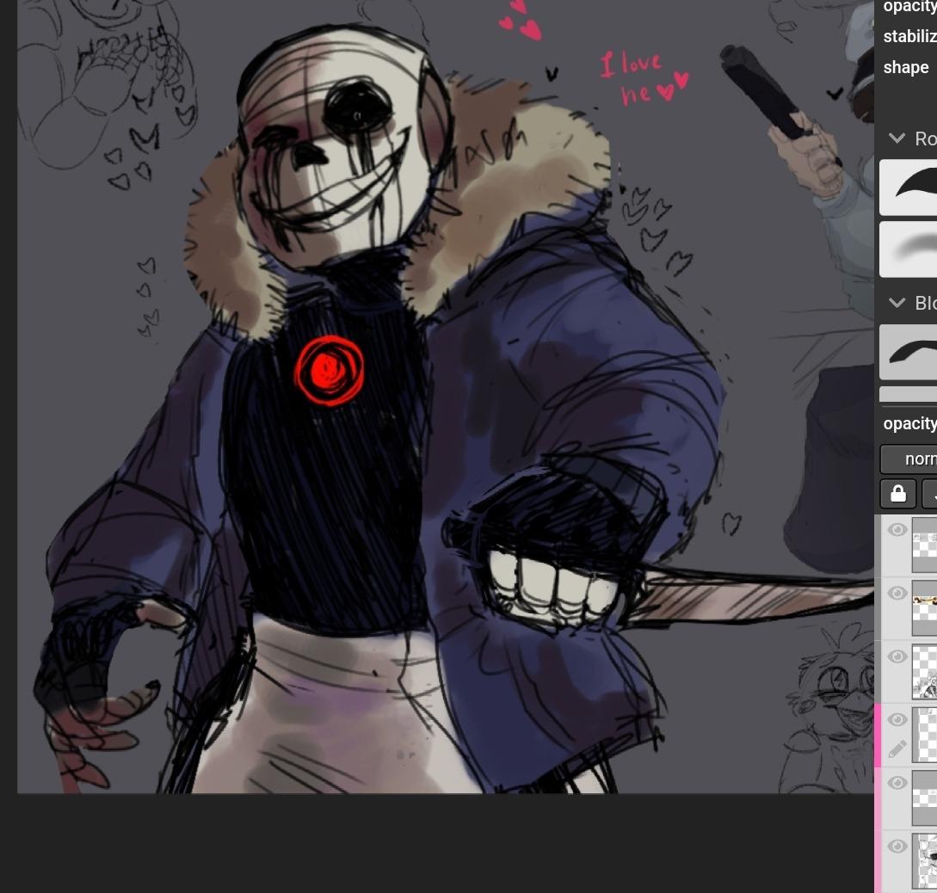Image resolution: width=937 pixels, height=893 pixels.
Task: Click the layer lock padlock button
Action: coord(898,494)
